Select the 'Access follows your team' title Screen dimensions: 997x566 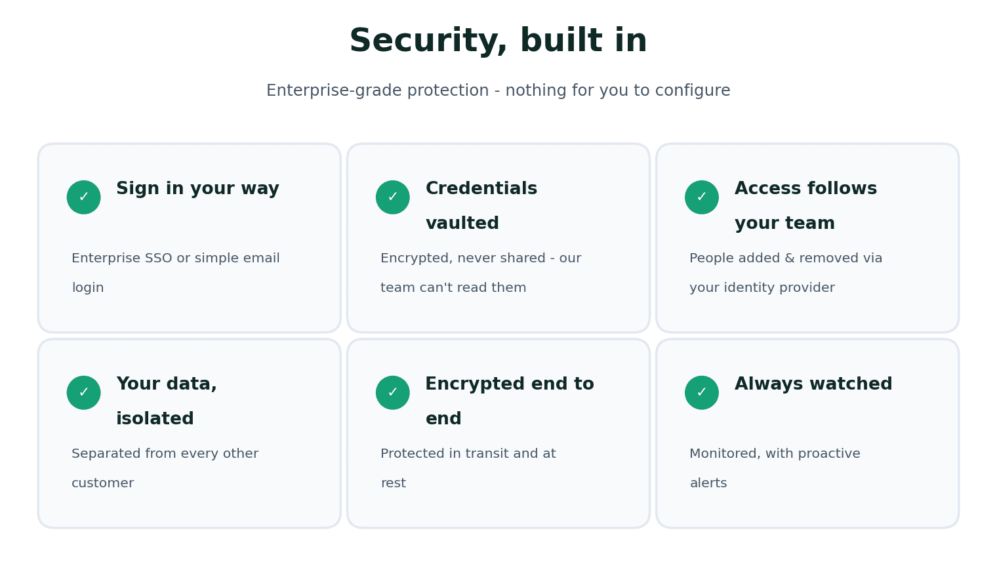pyautogui.click(x=805, y=206)
